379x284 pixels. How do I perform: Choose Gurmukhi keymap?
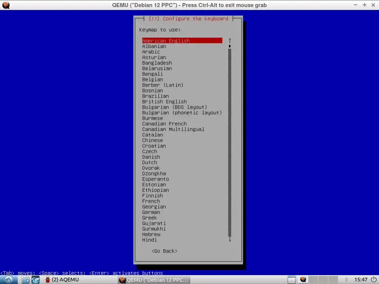click(154, 229)
